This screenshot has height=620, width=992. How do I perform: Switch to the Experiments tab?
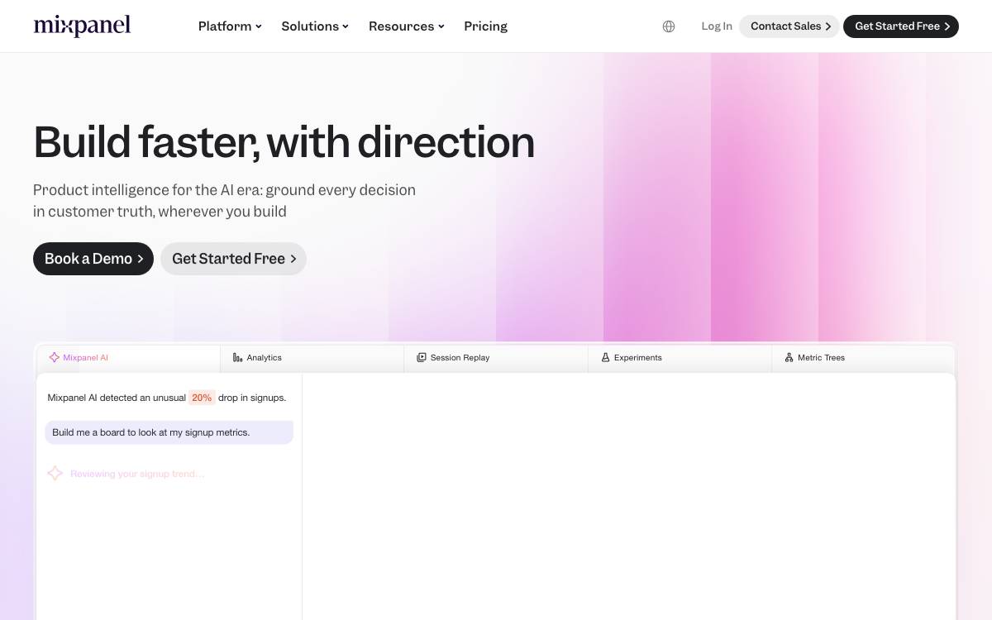point(680,358)
